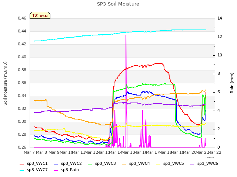Select sp3_VWC3 legend entry

(102, 164)
